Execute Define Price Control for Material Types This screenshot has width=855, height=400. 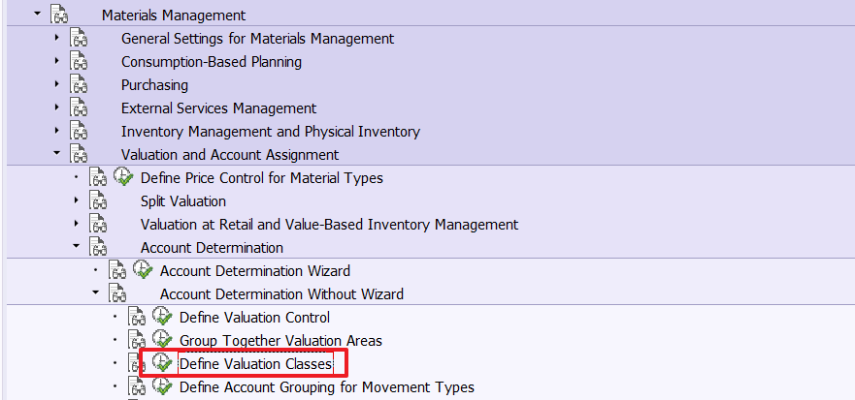[x=123, y=178]
